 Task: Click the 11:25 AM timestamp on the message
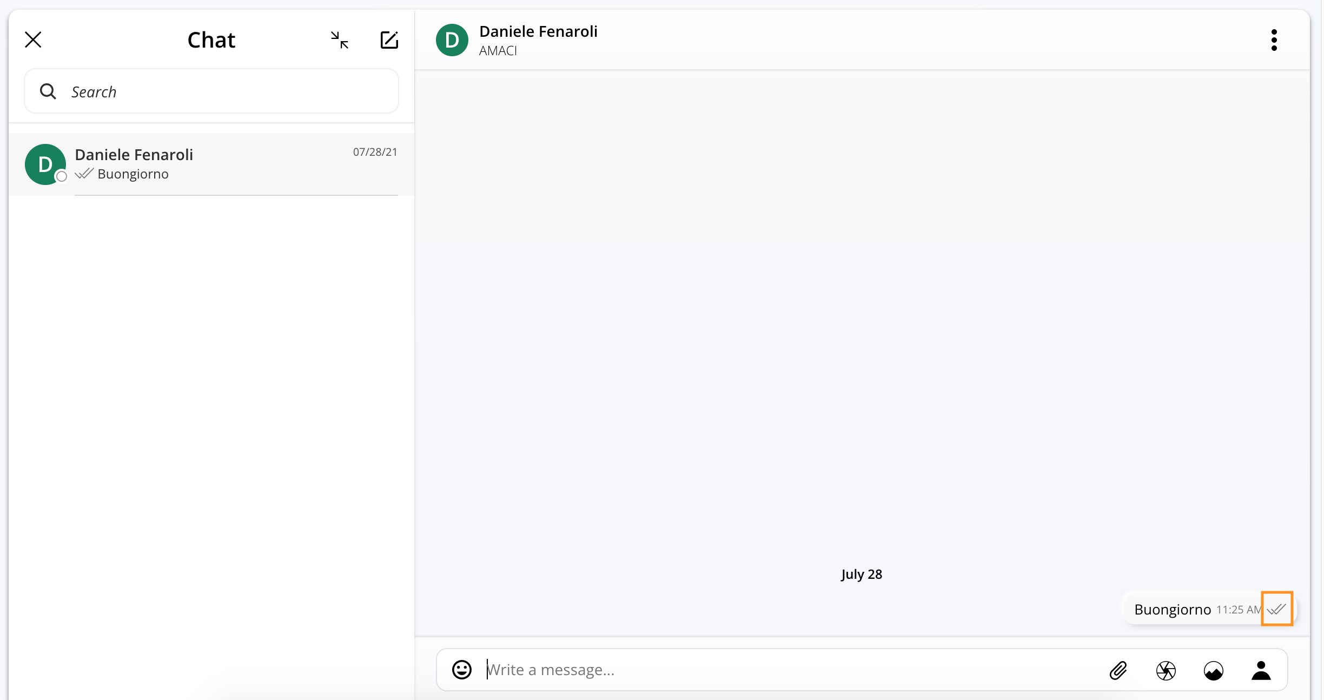1239,610
